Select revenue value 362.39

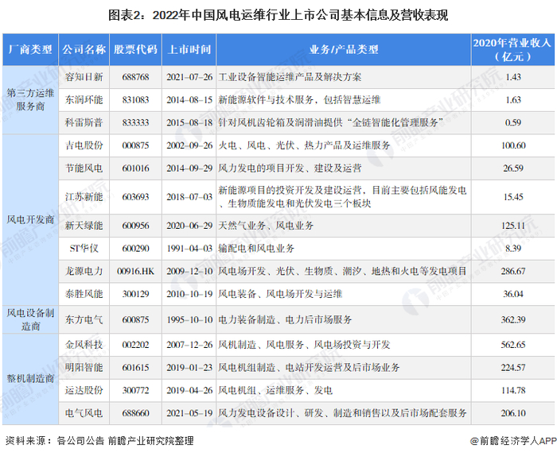point(513,319)
